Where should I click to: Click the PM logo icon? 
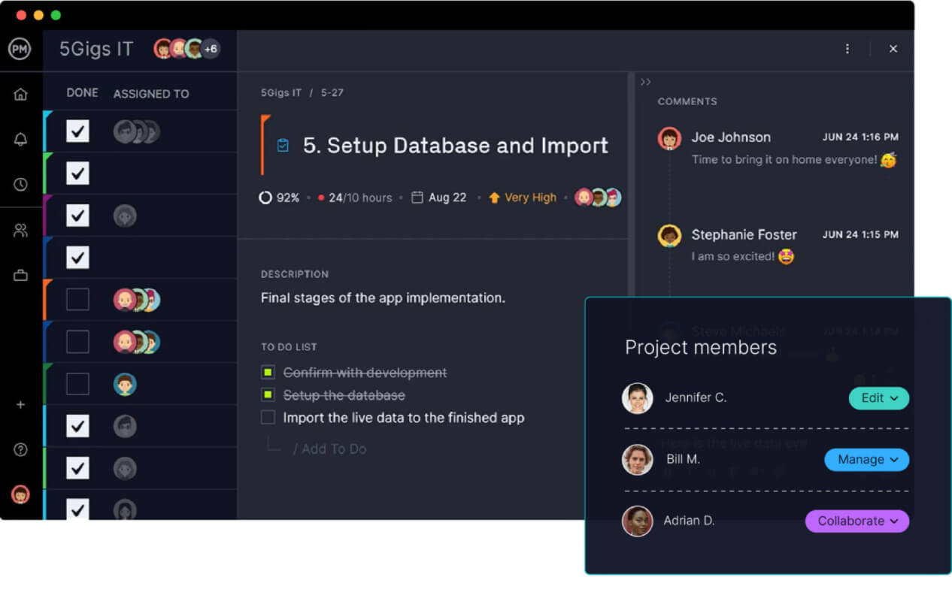click(20, 50)
